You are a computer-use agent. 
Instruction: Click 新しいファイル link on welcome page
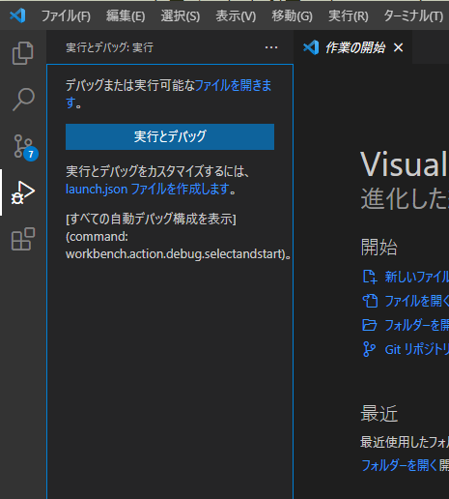coord(416,277)
